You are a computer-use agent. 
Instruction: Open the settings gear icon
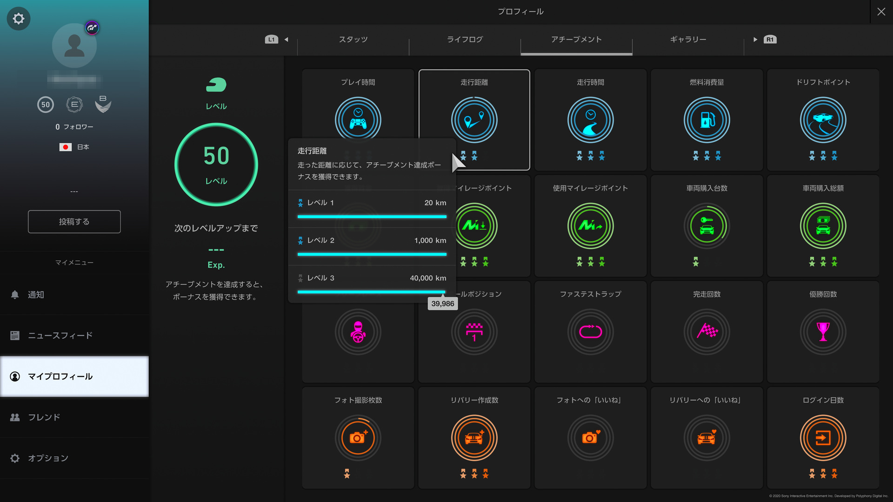pos(19,19)
